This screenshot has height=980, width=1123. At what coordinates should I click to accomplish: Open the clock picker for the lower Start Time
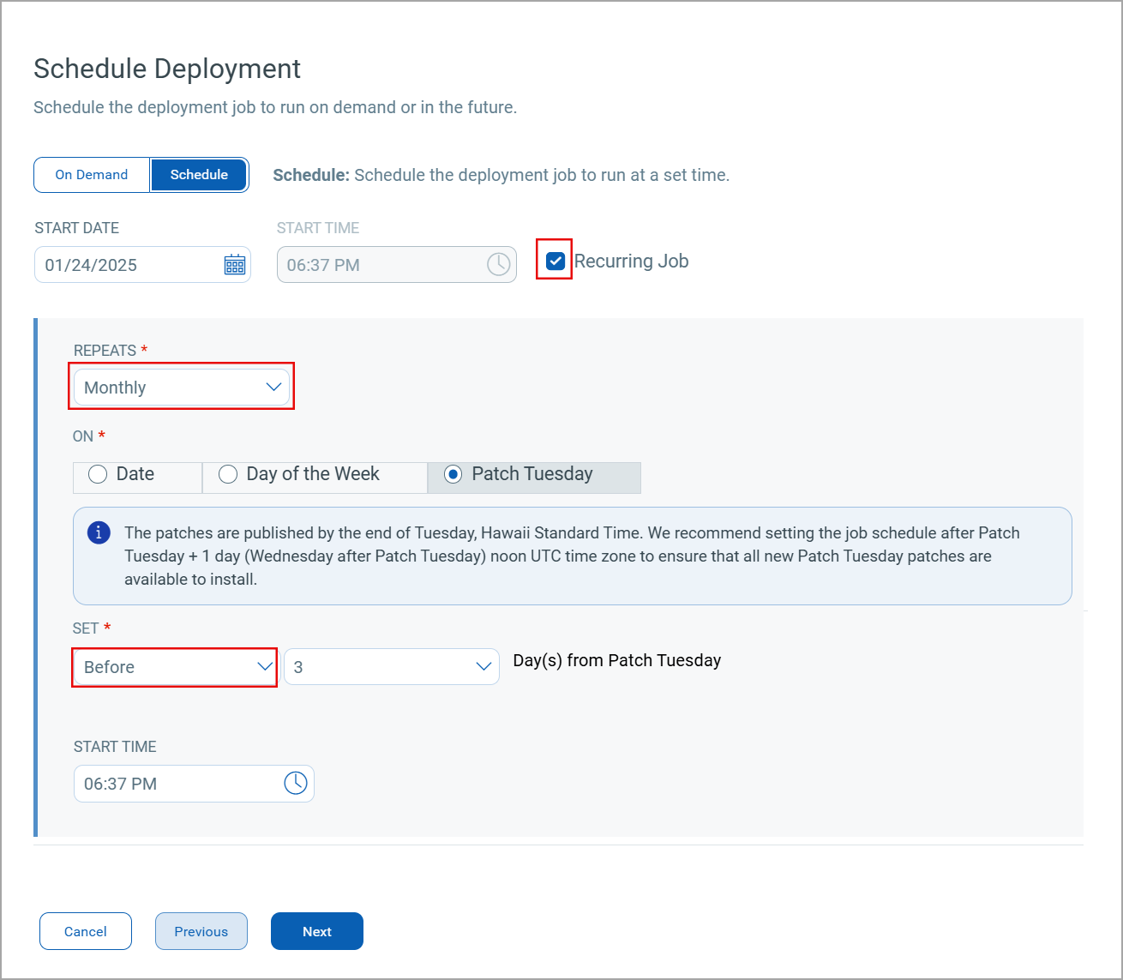coord(296,783)
